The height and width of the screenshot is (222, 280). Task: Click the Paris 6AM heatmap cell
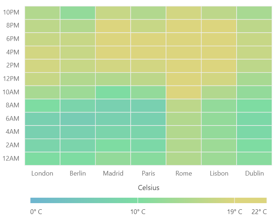148,119
